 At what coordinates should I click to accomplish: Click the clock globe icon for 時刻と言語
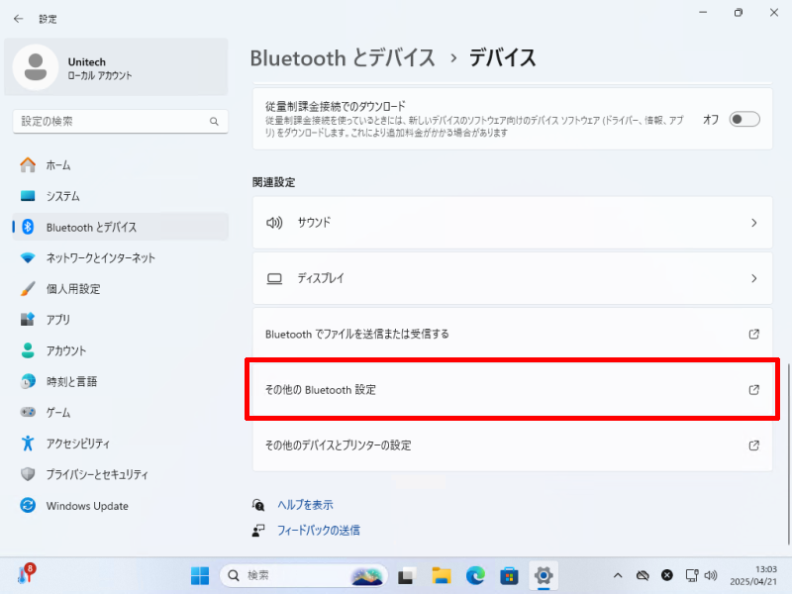[x=28, y=381]
